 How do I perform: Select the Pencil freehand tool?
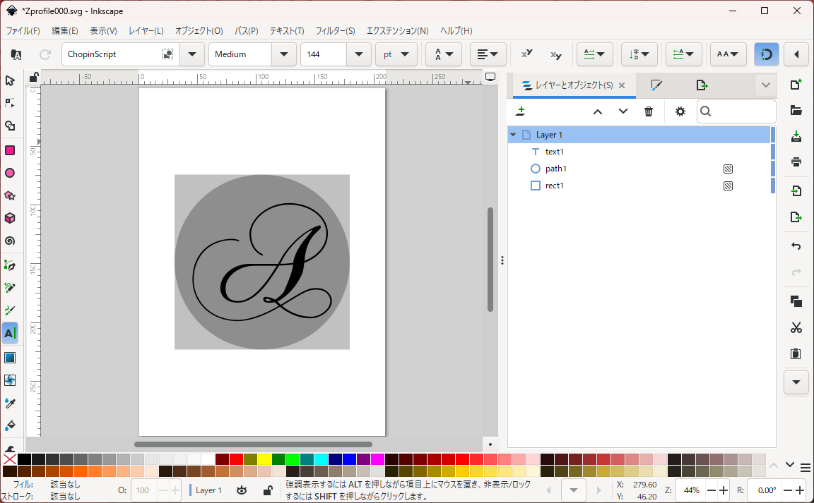coord(10,288)
